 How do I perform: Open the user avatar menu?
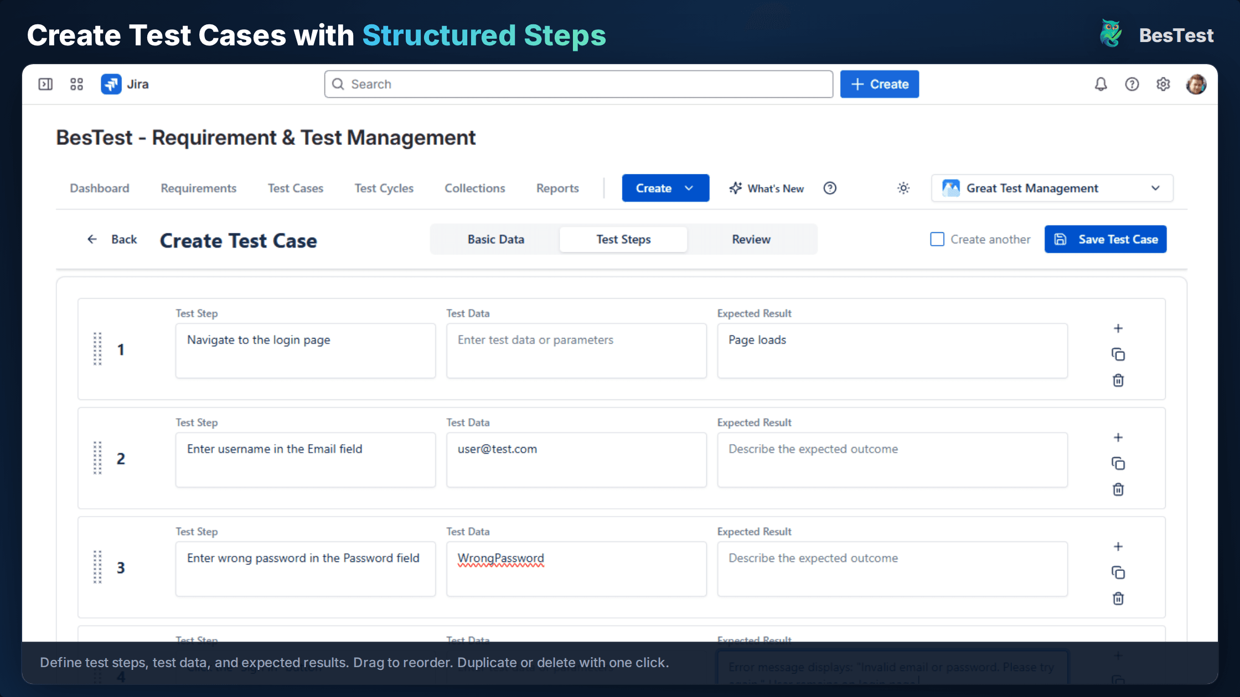[x=1196, y=84]
